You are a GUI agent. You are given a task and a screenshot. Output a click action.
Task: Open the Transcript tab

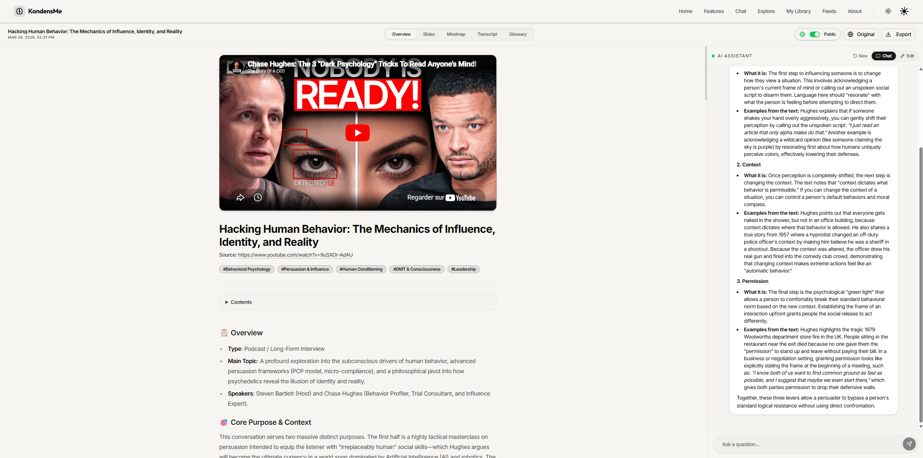tap(487, 34)
